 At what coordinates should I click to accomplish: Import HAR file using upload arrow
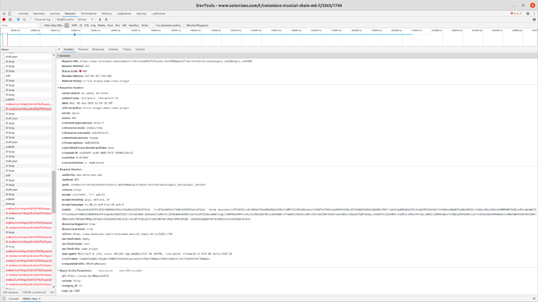point(100,19)
